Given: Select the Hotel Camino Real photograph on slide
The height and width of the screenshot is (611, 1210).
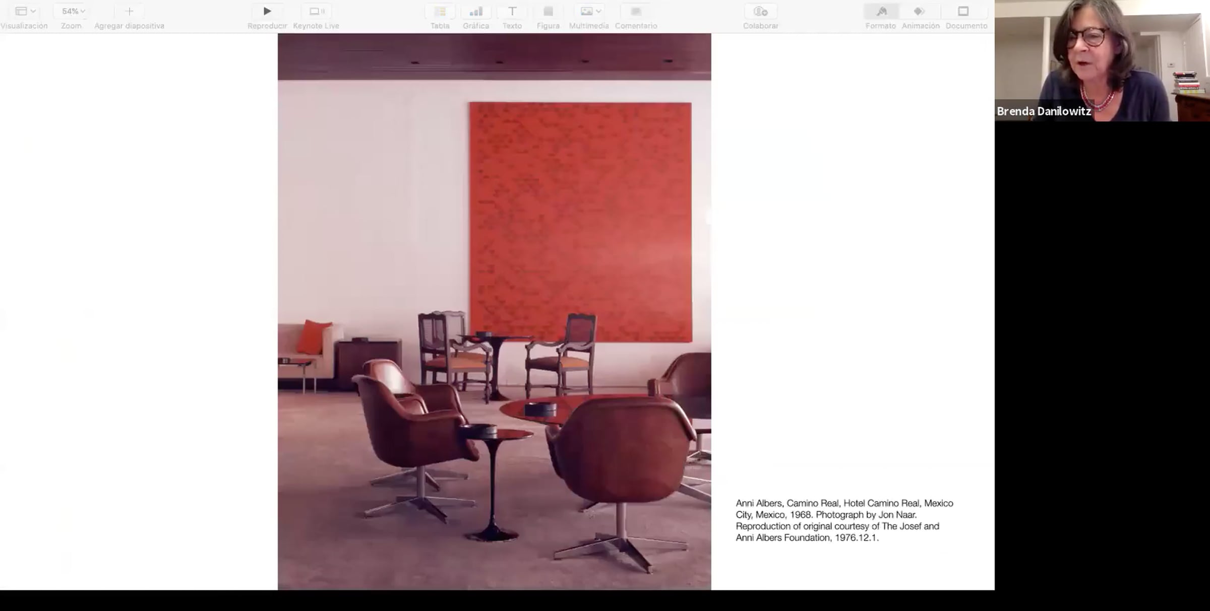Looking at the screenshot, I should [x=494, y=311].
